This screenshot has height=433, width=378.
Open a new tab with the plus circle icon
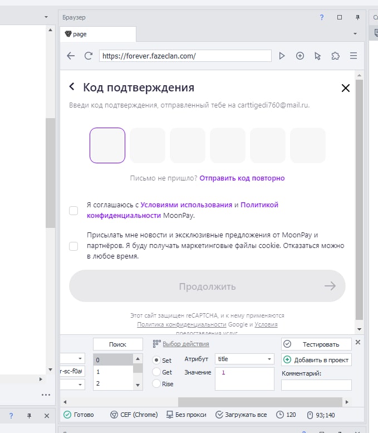point(300,56)
